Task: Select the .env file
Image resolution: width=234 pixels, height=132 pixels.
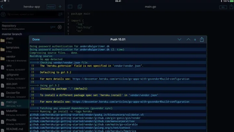Action: [15, 67]
